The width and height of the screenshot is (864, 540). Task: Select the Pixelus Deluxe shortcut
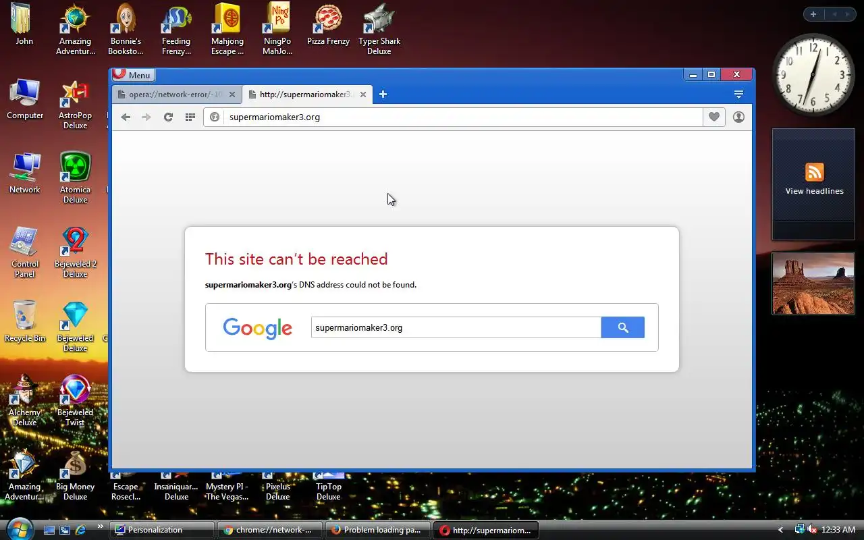[277, 487]
